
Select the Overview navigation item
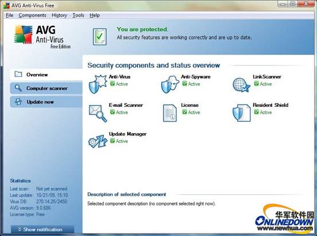point(46,75)
